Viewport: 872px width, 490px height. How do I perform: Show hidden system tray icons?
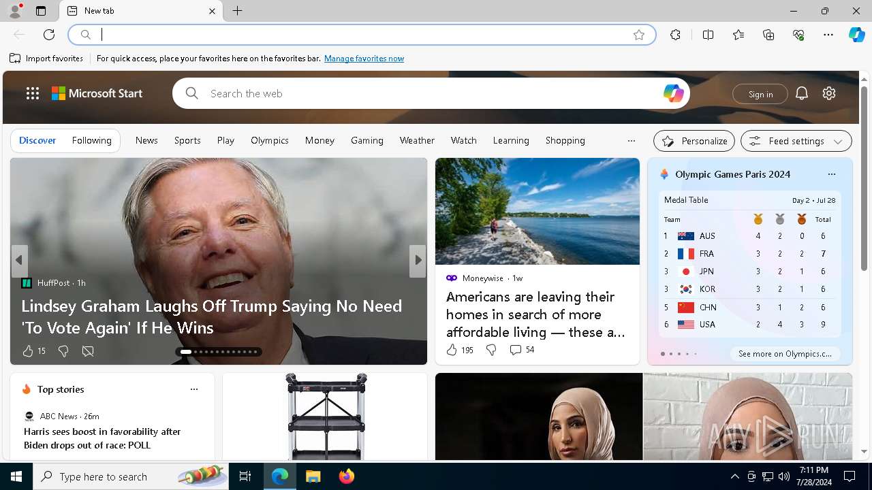pos(734,476)
